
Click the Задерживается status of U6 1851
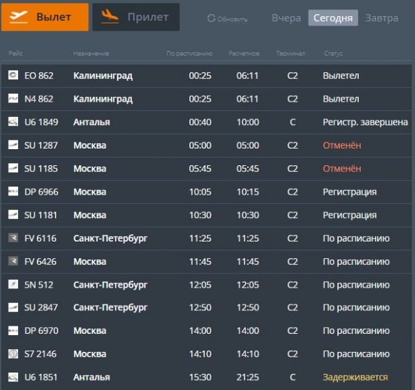tap(356, 377)
